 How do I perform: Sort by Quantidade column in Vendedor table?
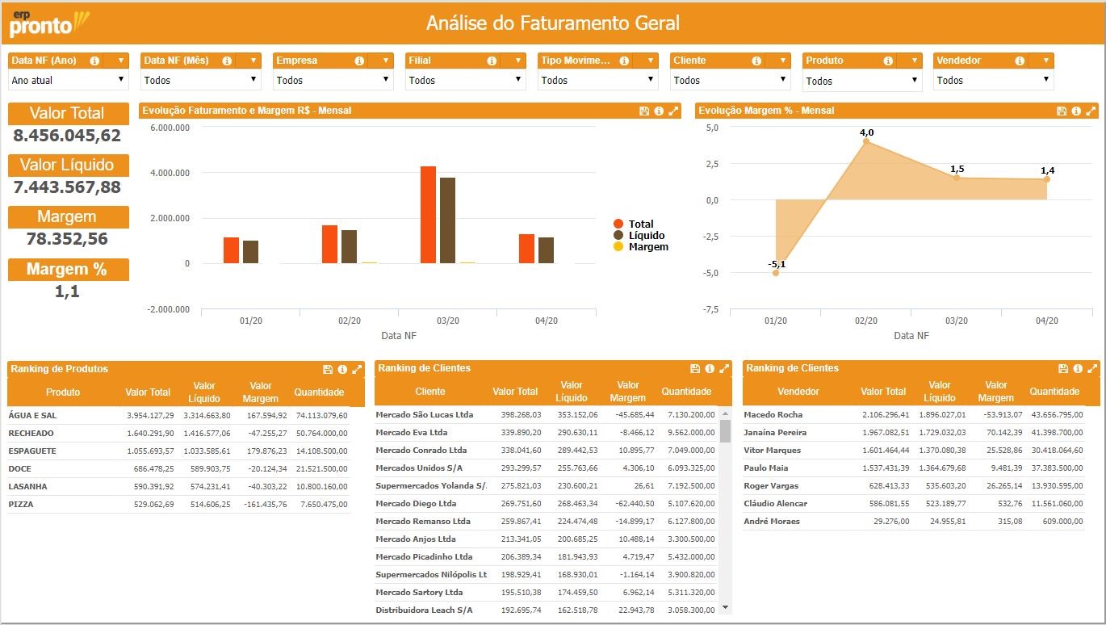1054,392
